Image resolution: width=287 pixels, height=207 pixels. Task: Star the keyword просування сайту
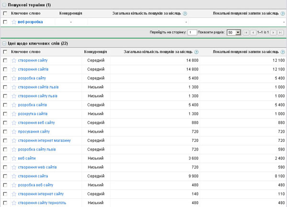coord(14,132)
